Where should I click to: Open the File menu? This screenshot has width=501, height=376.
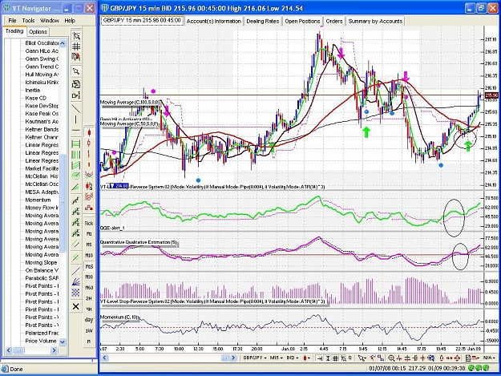click(x=12, y=21)
